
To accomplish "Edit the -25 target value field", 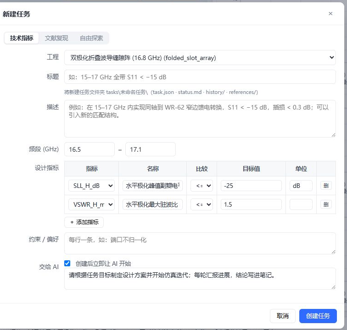I will click(251, 186).
